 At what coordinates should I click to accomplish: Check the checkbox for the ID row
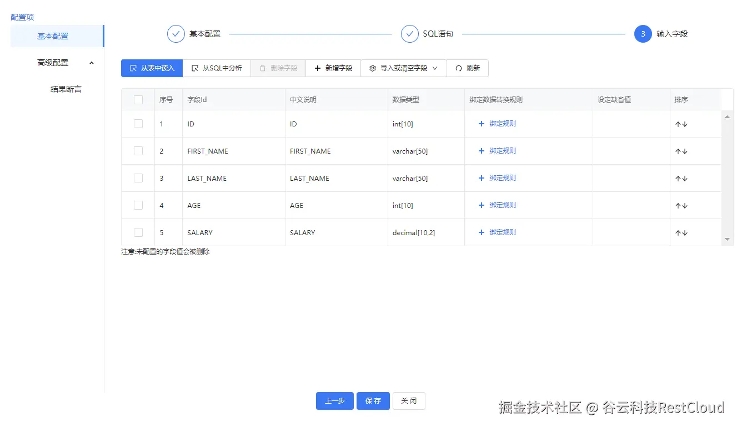[138, 124]
